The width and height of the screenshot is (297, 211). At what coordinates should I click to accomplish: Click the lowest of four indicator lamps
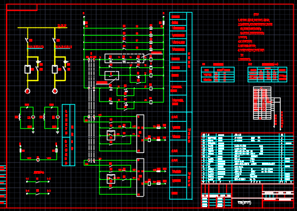(x=151, y=49)
